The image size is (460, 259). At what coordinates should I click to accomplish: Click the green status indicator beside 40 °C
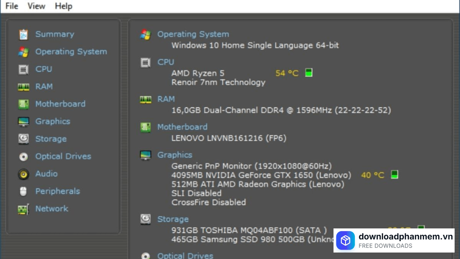point(394,175)
